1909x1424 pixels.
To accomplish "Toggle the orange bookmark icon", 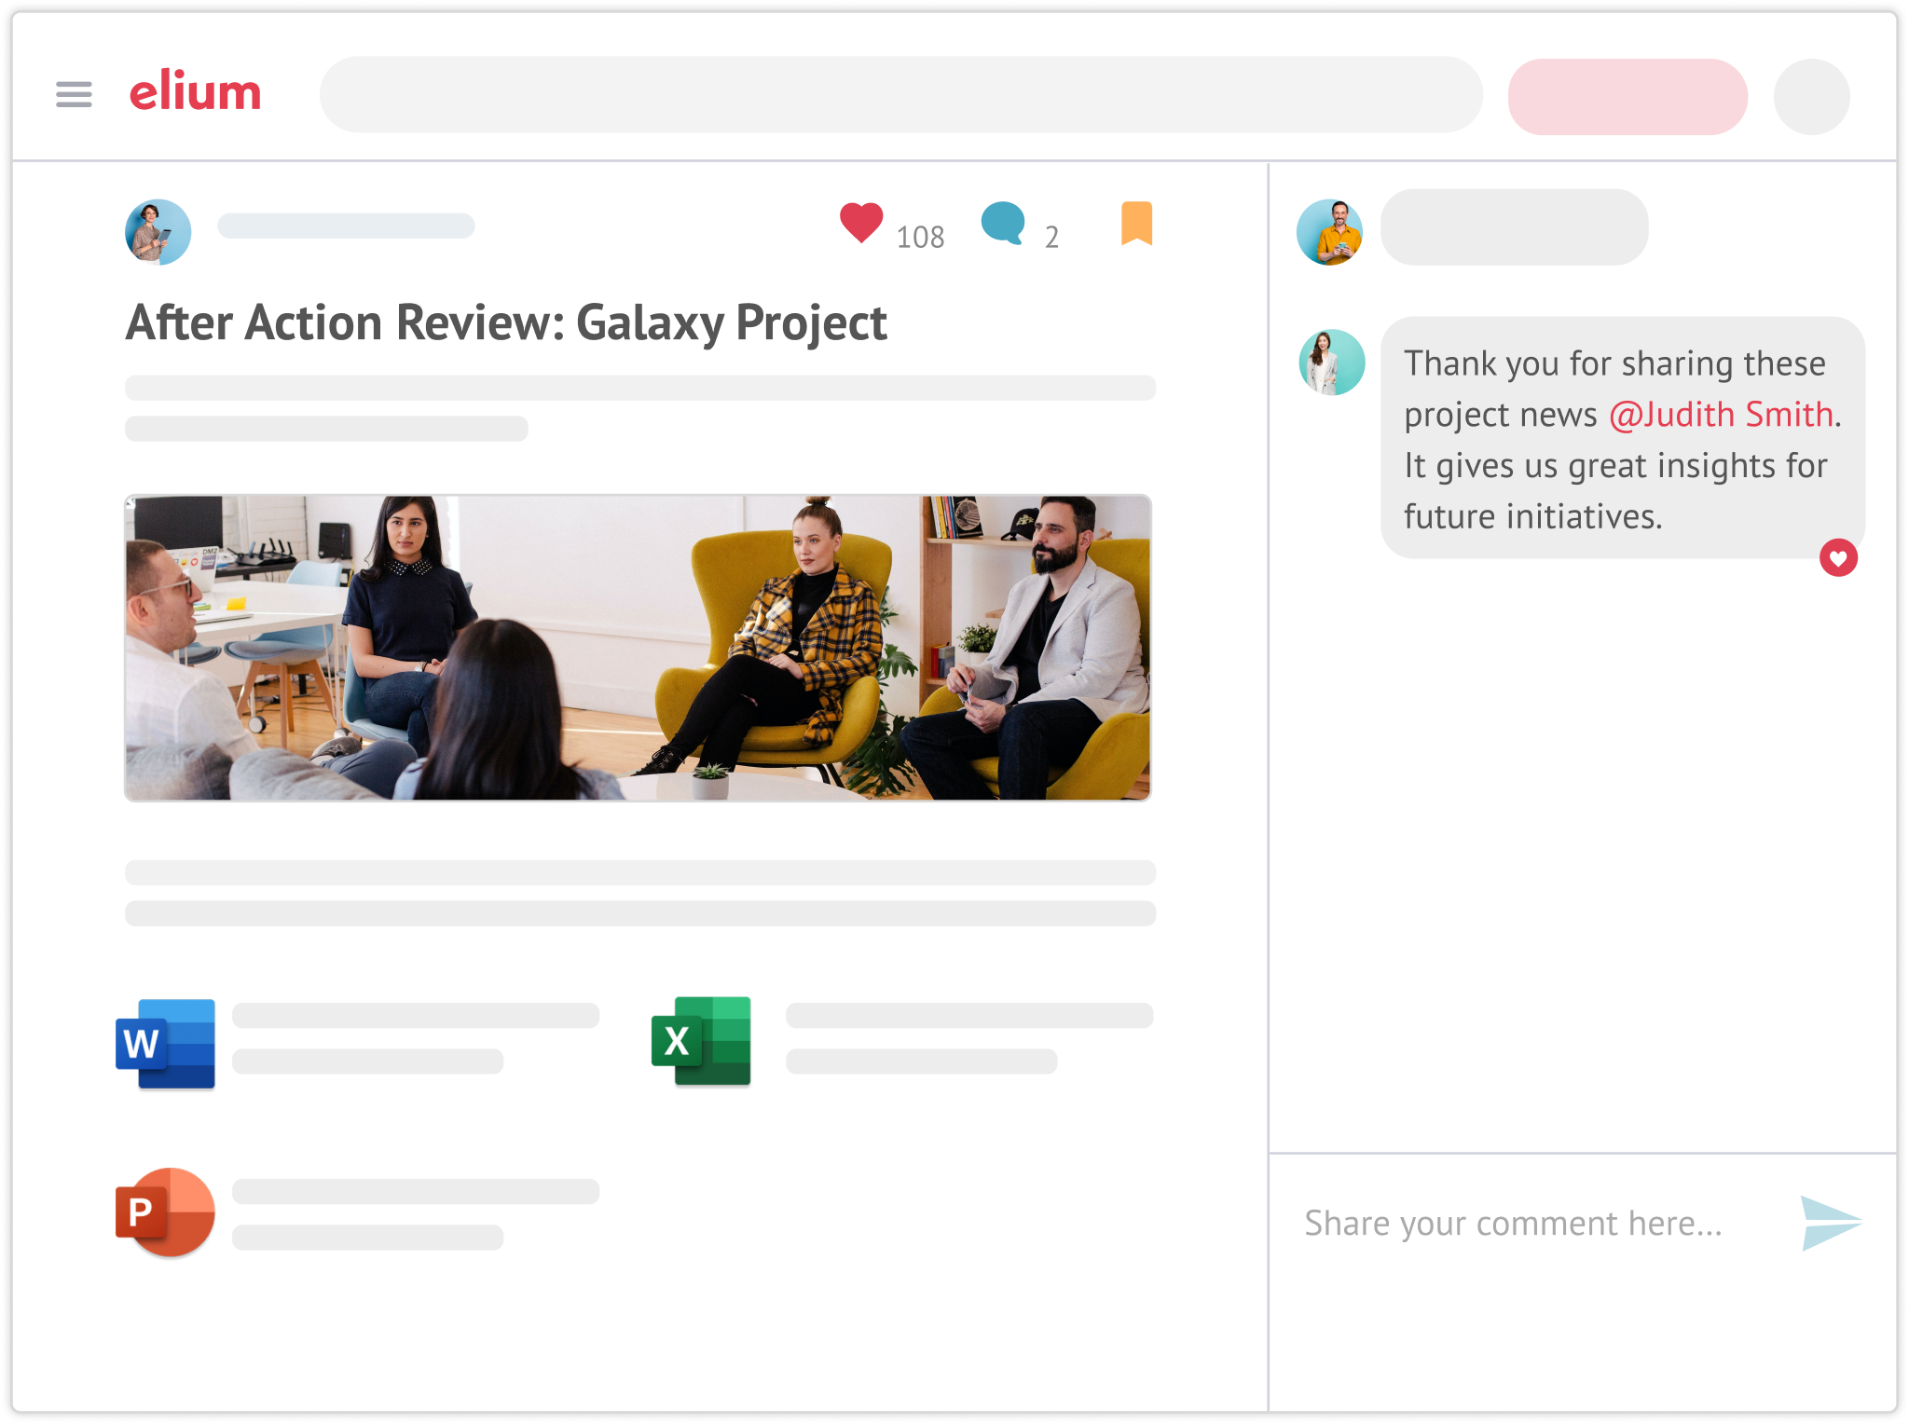I will coord(1136,224).
